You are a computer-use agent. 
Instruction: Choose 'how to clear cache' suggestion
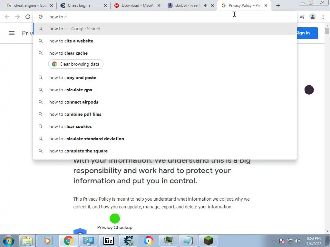point(165,53)
